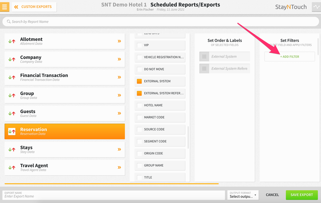The image size is (321, 203).
Task: Select the Group data category
Action: tap(65, 95)
